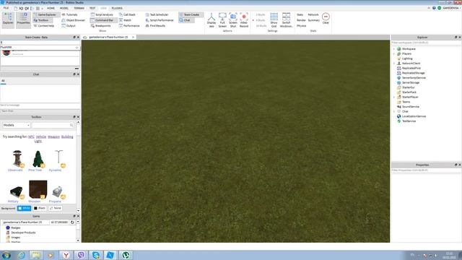The image size is (462, 260).
Task: Open the Object Browser
Action: pyautogui.click(x=74, y=20)
